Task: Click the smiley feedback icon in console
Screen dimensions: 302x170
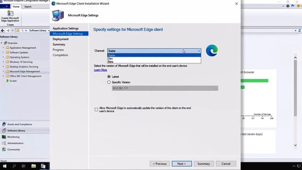Action: pyautogui.click(x=298, y=6)
